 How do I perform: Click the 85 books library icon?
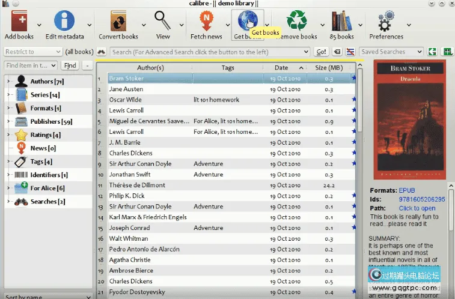click(x=341, y=22)
